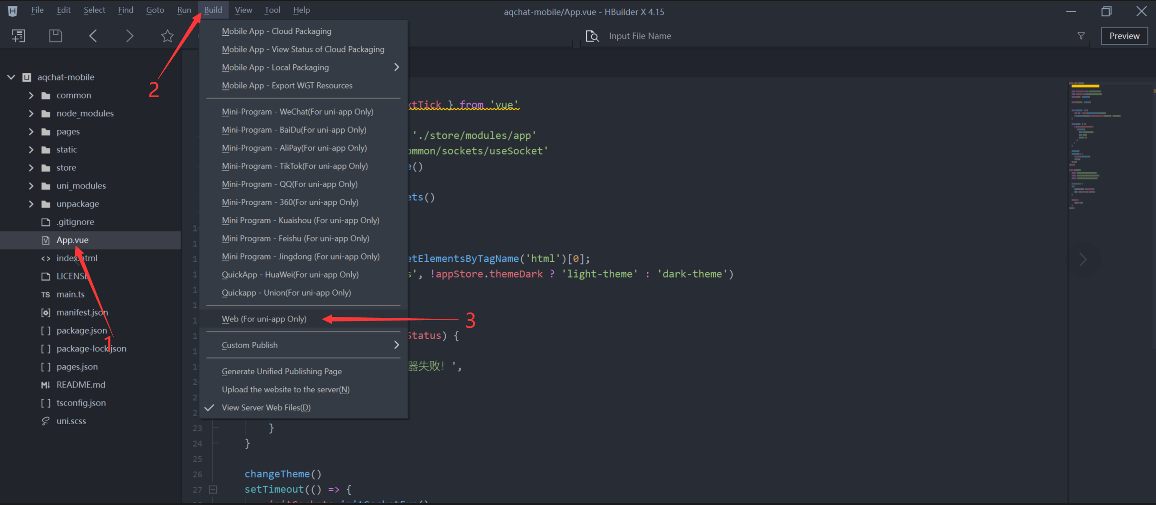This screenshot has width=1156, height=505.
Task: Click the tsconfig.json bracket icon
Action: tap(45, 403)
